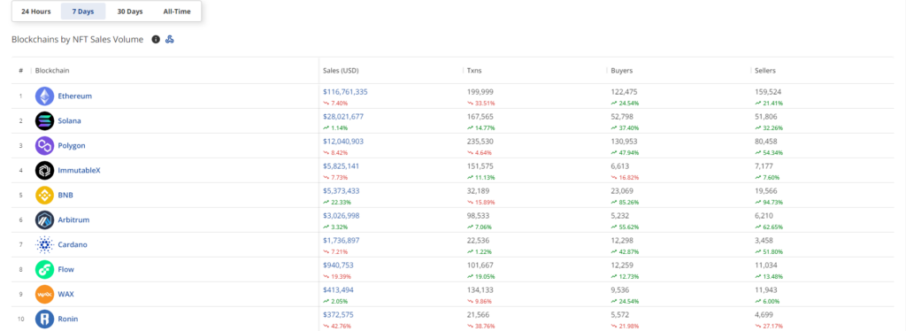Image resolution: width=906 pixels, height=331 pixels.
Task: Select the 6,210 Sellers cell for Arbitrum
Action: (764, 215)
